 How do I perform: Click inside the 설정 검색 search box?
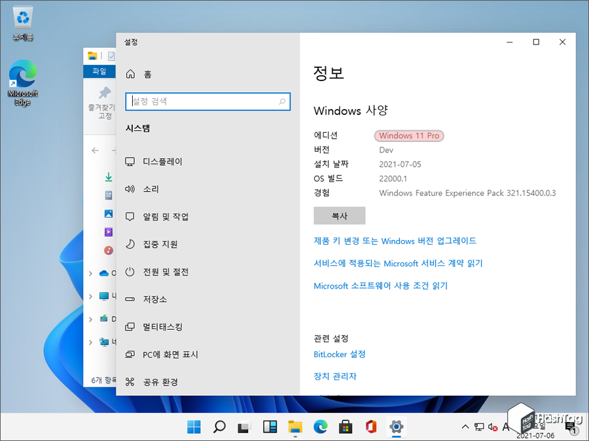click(207, 103)
